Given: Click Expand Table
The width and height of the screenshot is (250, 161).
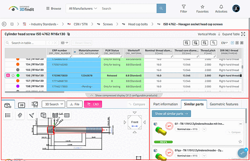Looking at the screenshot, I should point(234,34).
